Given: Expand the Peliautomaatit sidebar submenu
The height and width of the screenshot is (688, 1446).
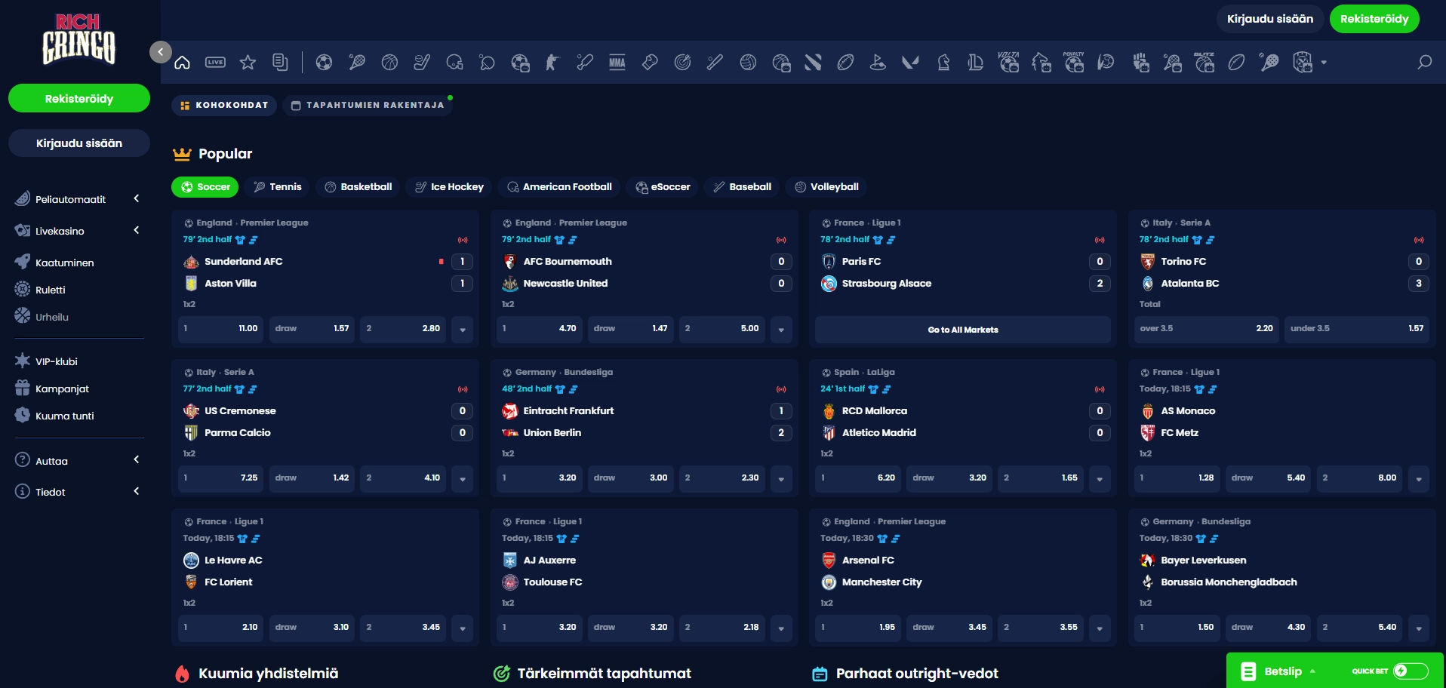Looking at the screenshot, I should tap(137, 199).
